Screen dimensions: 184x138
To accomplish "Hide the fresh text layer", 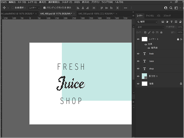I will pos(138,54).
